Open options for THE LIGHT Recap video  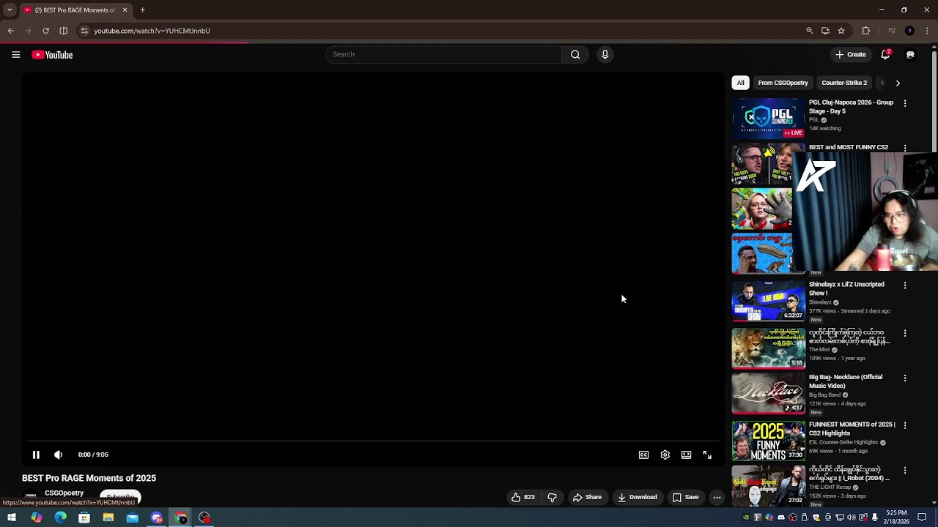905,471
